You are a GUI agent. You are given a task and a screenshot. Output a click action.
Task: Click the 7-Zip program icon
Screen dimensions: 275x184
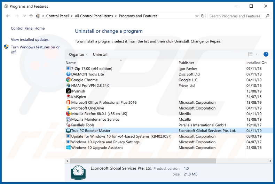[68, 68]
